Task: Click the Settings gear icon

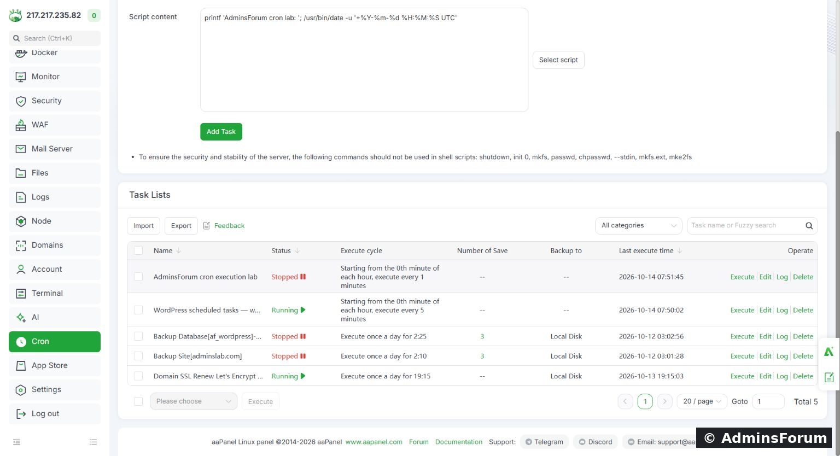Action: tap(21, 389)
